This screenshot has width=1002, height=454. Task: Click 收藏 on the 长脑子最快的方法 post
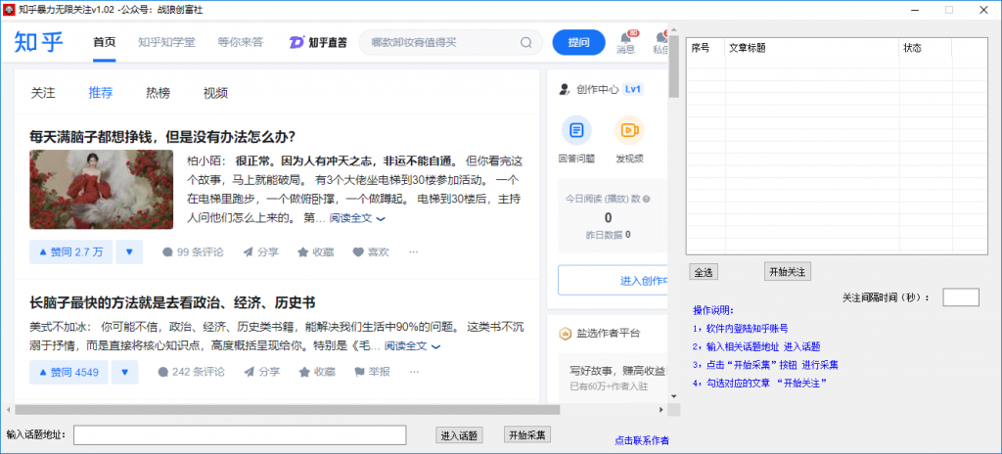tap(316, 372)
